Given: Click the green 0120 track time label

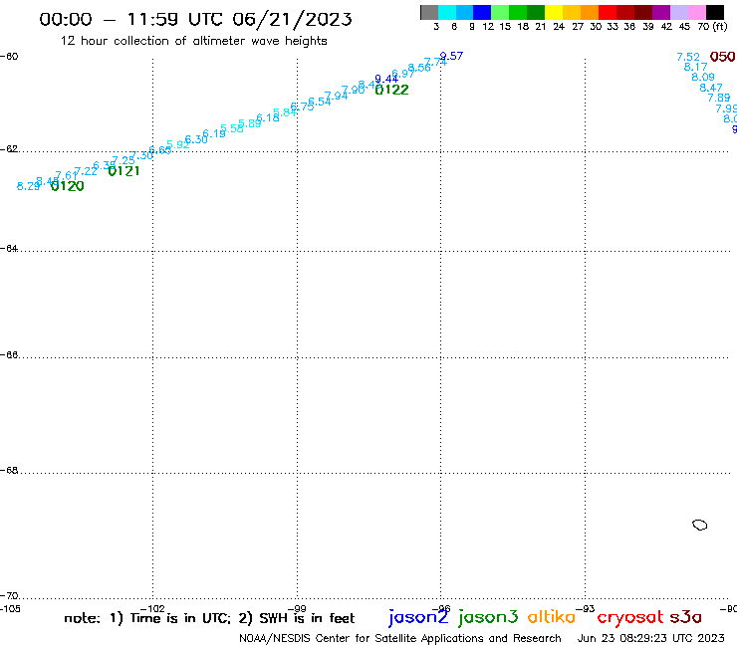Looking at the screenshot, I should point(67,186).
